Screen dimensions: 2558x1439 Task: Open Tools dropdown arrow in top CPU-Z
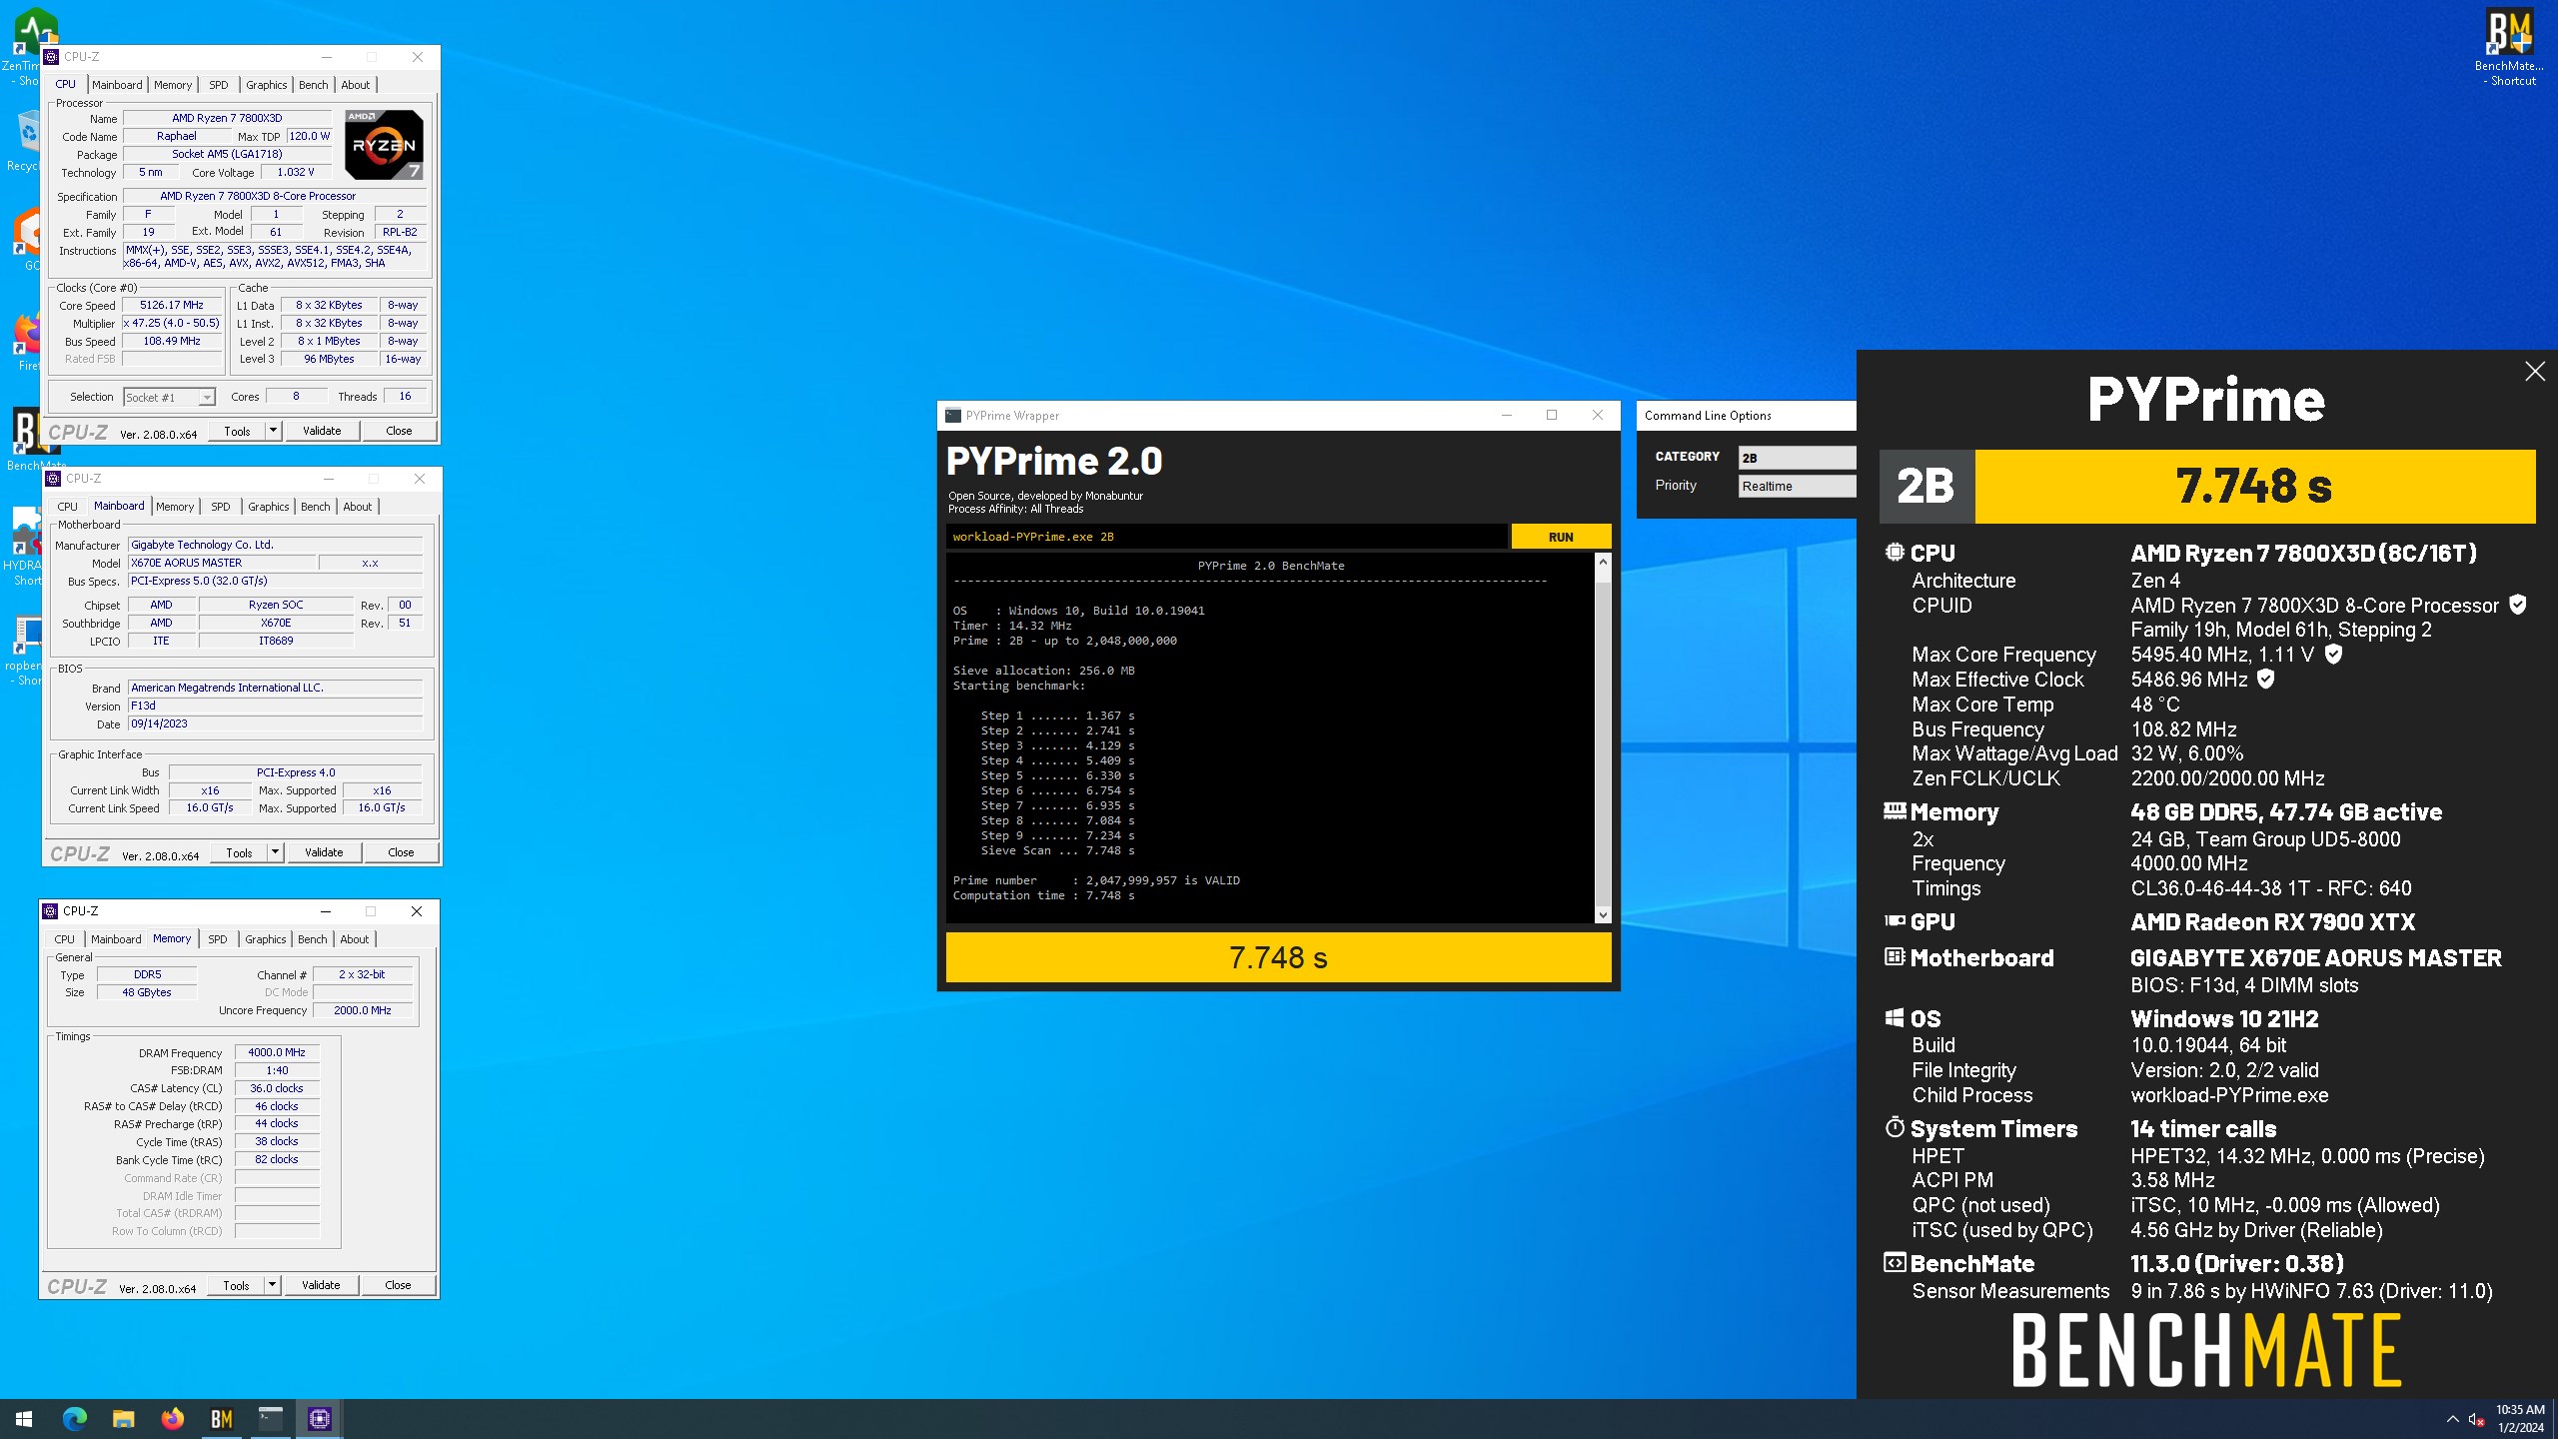(273, 431)
